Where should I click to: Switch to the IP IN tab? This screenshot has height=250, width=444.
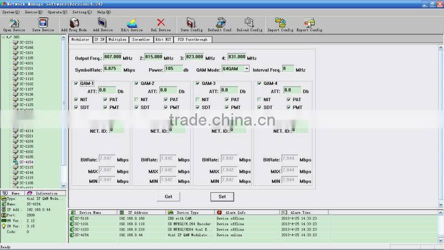pos(99,39)
